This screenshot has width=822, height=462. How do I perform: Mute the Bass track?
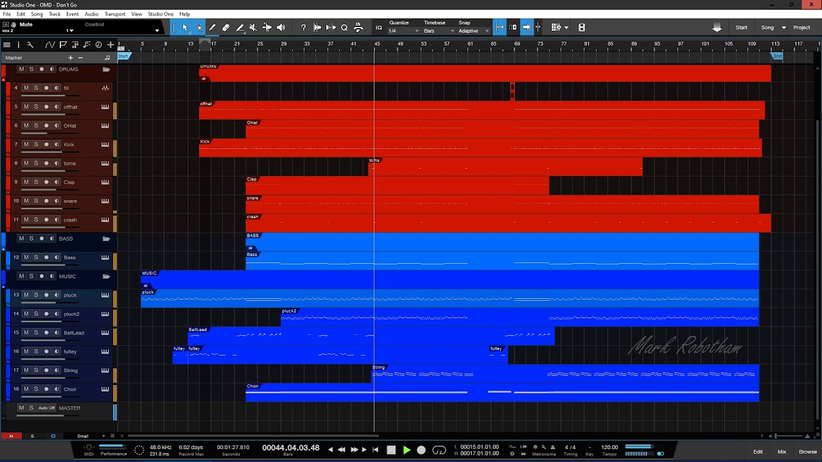(x=26, y=257)
